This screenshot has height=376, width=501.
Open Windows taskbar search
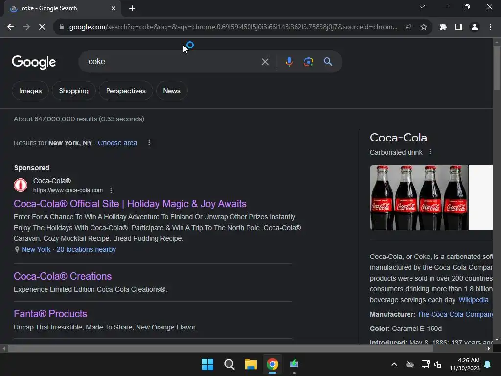click(x=229, y=364)
